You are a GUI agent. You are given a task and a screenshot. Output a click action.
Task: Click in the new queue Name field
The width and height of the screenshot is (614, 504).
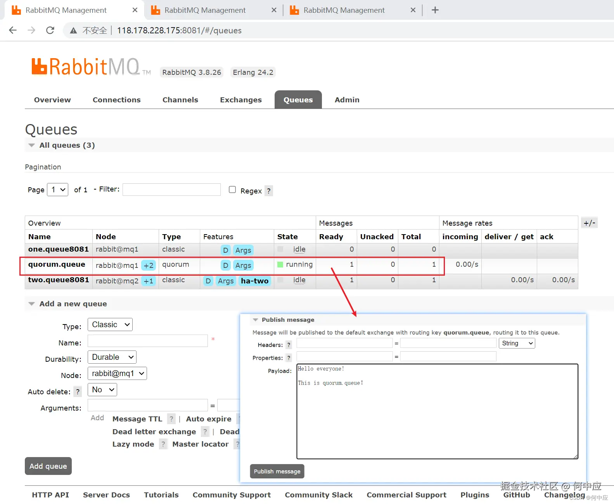coord(148,341)
